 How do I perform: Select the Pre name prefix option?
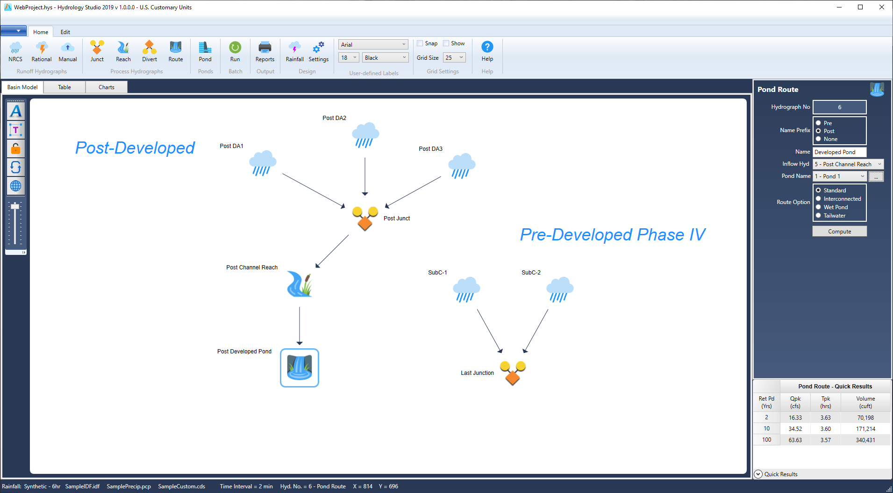pos(819,123)
